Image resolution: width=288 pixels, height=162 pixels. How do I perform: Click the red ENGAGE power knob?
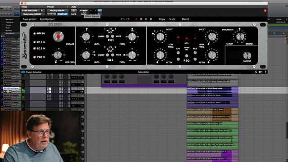(58, 36)
